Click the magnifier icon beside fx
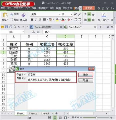116x120 pixels. point(33,32)
